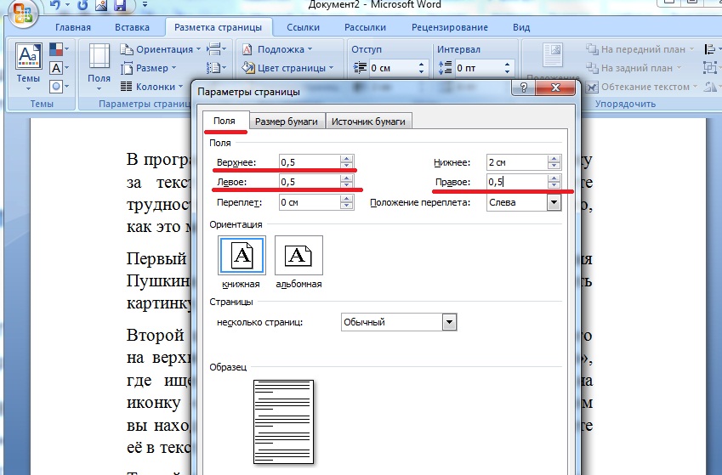Screen dimensions: 722x475
Task: Click the rotate objects icon
Action: pos(712,86)
